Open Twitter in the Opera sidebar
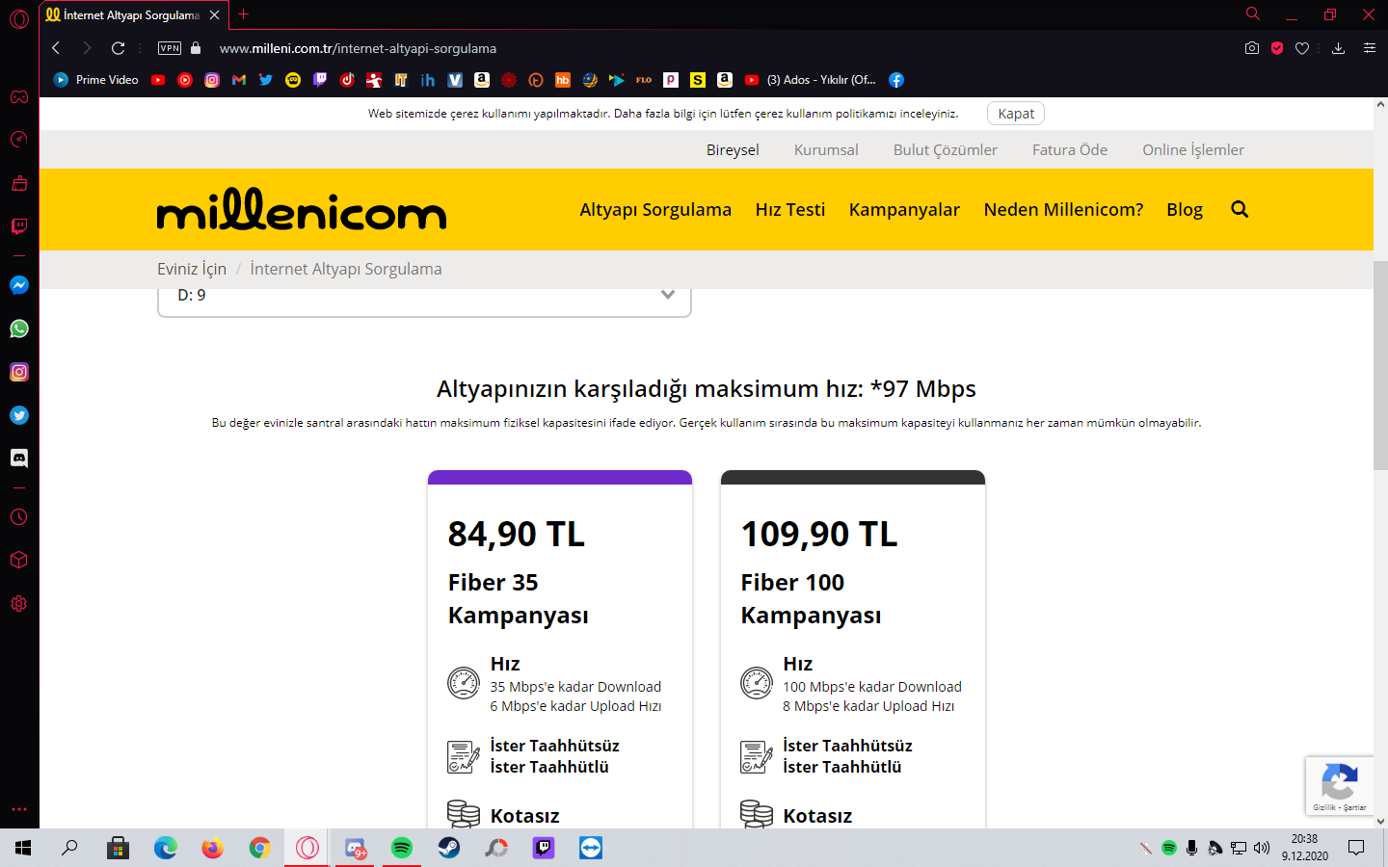Viewport: 1388px width, 867px height. click(x=19, y=415)
